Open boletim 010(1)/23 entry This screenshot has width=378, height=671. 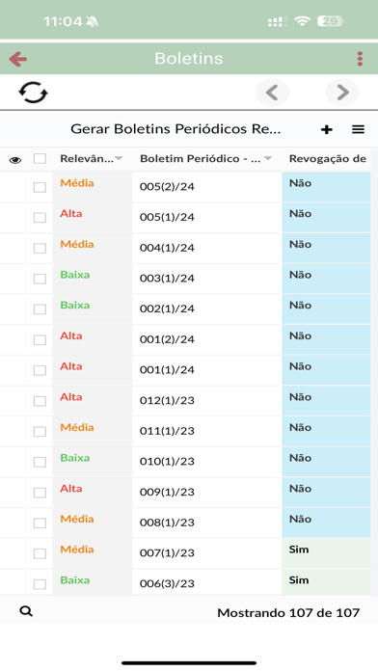167,461
